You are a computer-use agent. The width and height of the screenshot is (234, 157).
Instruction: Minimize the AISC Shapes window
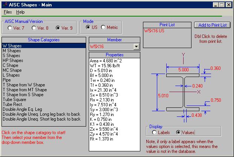tap(216, 5)
